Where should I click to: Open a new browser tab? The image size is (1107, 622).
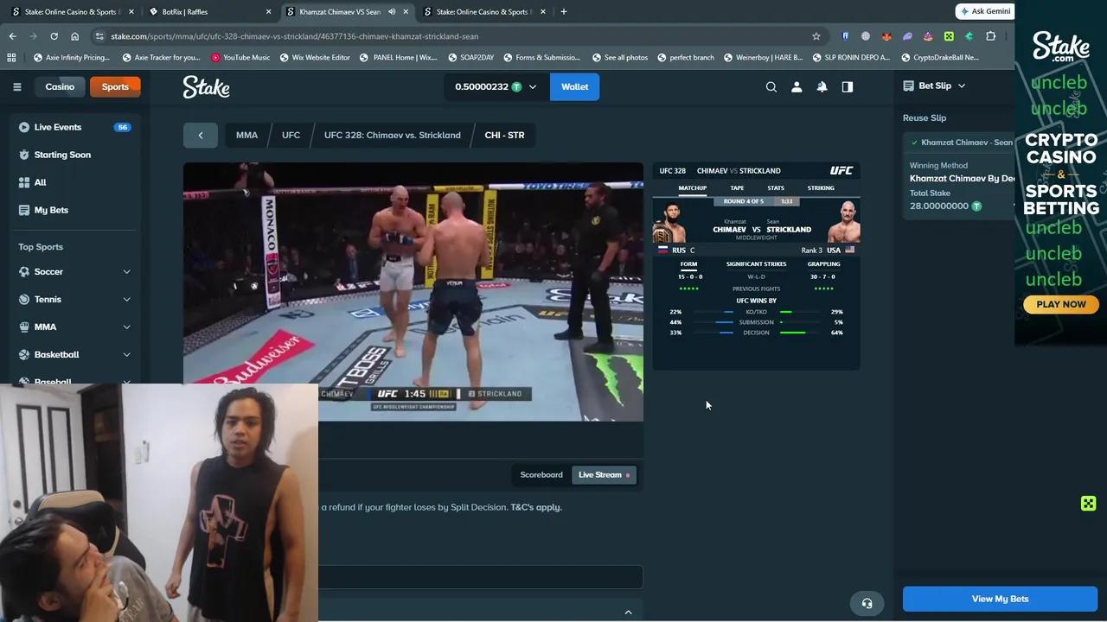(x=563, y=11)
